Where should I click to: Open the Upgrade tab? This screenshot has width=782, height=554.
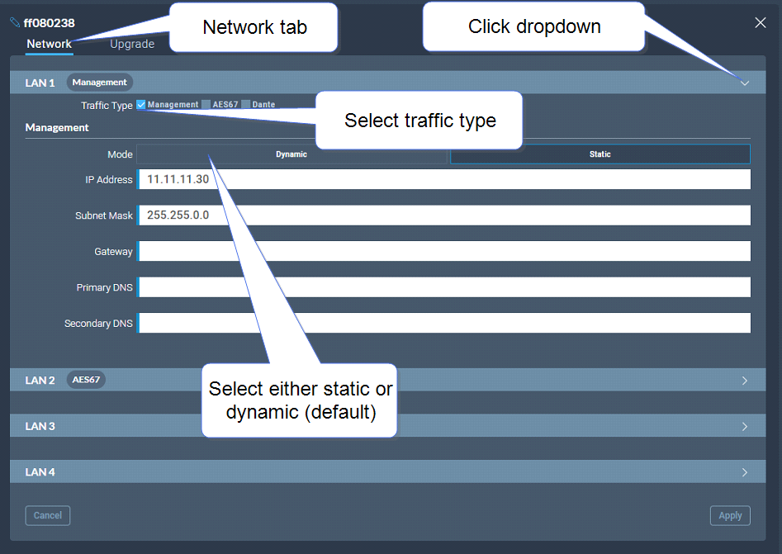point(132,44)
